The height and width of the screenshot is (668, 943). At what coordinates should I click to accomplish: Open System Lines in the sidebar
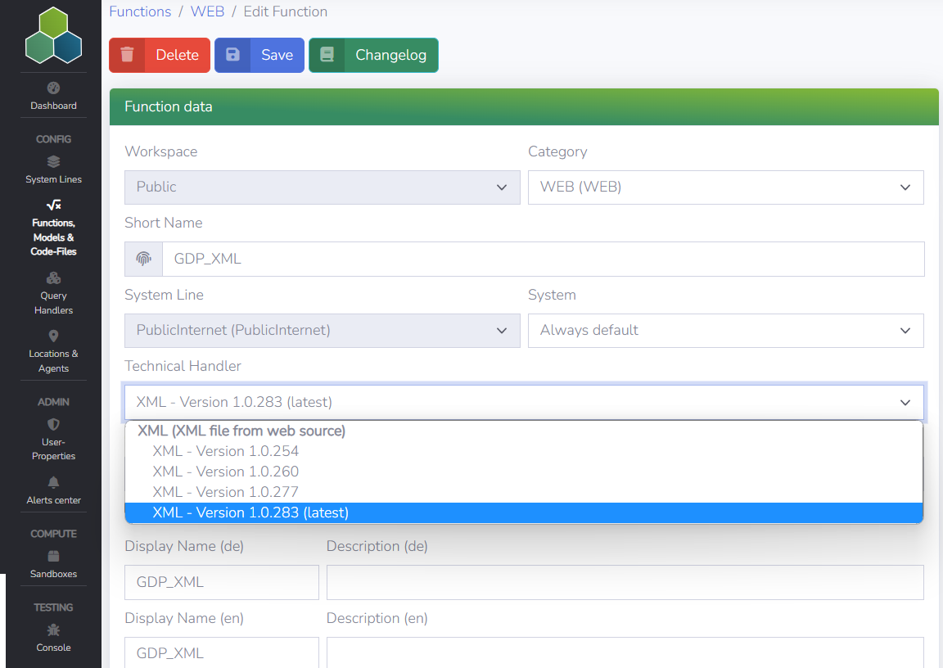[x=53, y=170]
